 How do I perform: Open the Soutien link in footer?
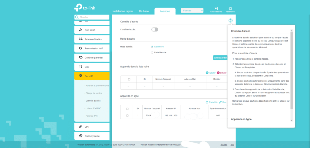coord(224,145)
